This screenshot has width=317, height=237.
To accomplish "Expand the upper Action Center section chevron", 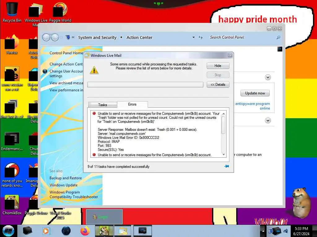I will coord(268,77).
